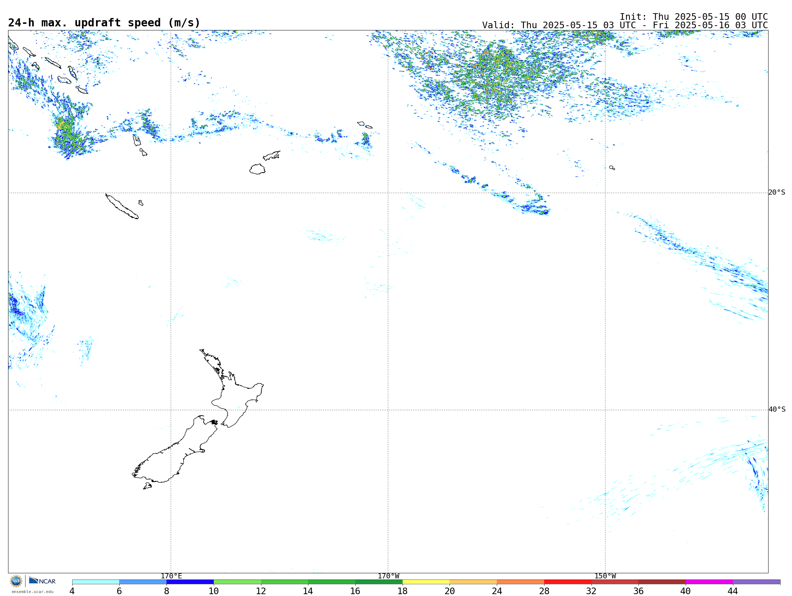
Task: Click the colorbar tick label 24
Action: tap(497, 591)
